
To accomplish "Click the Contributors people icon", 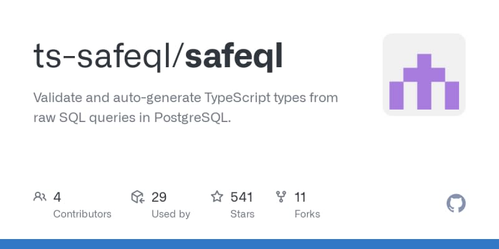I will pos(40,197).
